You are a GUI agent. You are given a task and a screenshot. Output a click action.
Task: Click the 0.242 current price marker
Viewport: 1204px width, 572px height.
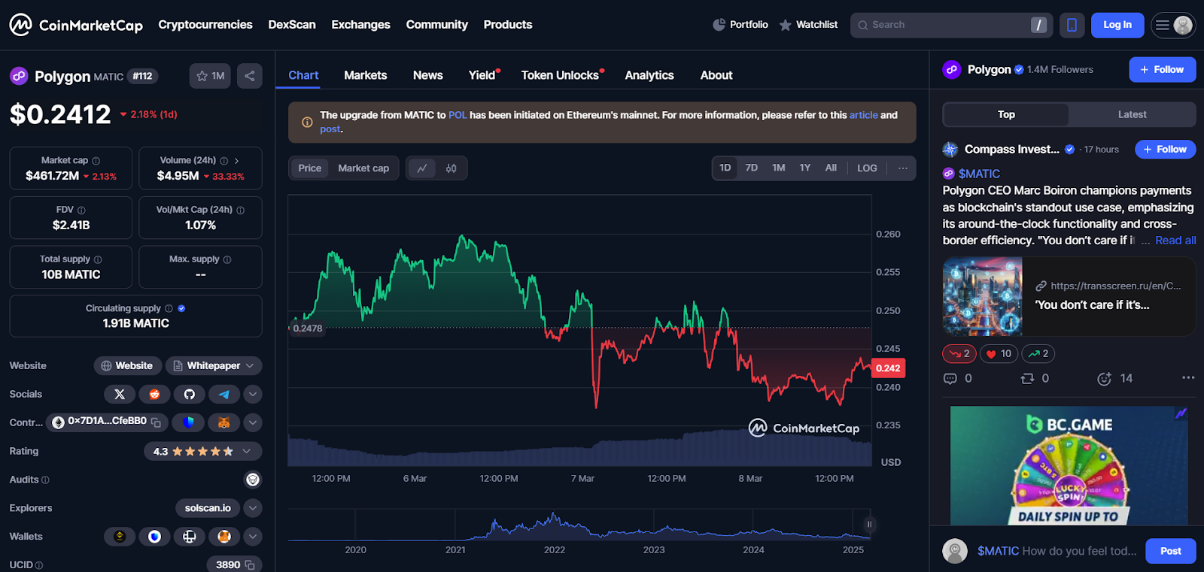[x=888, y=368]
